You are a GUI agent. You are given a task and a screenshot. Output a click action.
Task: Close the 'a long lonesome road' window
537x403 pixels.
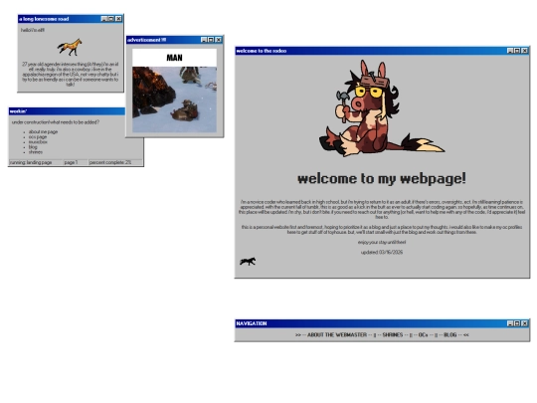pyautogui.click(x=118, y=19)
